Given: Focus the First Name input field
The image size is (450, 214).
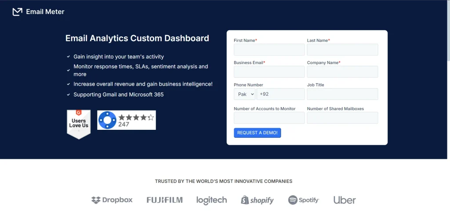Looking at the screenshot, I should [269, 50].
